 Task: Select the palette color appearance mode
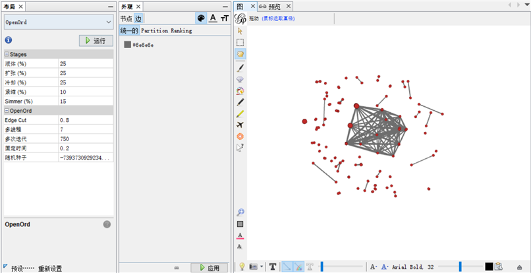tap(201, 18)
